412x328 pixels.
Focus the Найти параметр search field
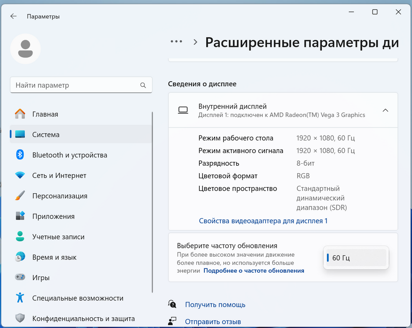tap(75, 85)
